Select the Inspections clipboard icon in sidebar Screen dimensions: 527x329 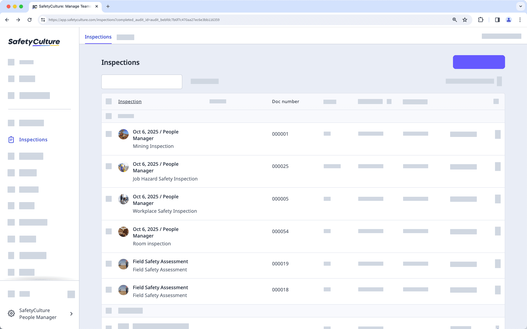pos(11,139)
